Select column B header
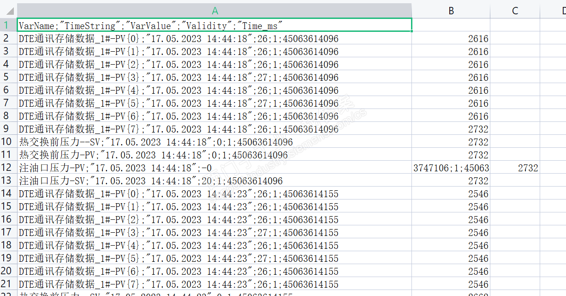 451,11
